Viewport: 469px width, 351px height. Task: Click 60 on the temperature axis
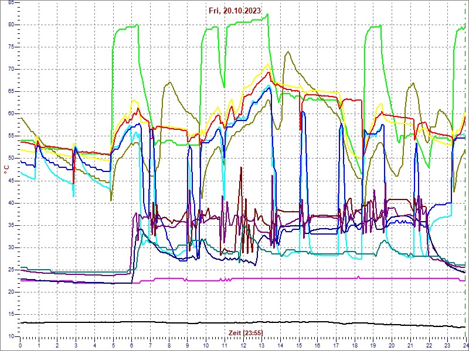point(11,114)
